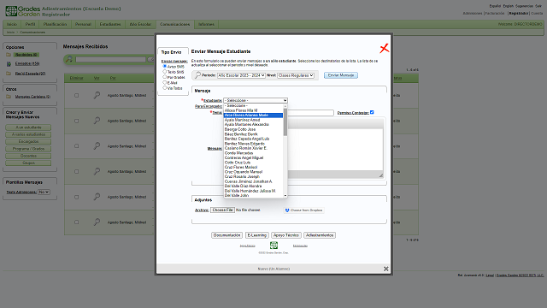The height and width of the screenshot is (308, 547).
Task: Click the Apoyo Técnico button
Action: point(286,235)
